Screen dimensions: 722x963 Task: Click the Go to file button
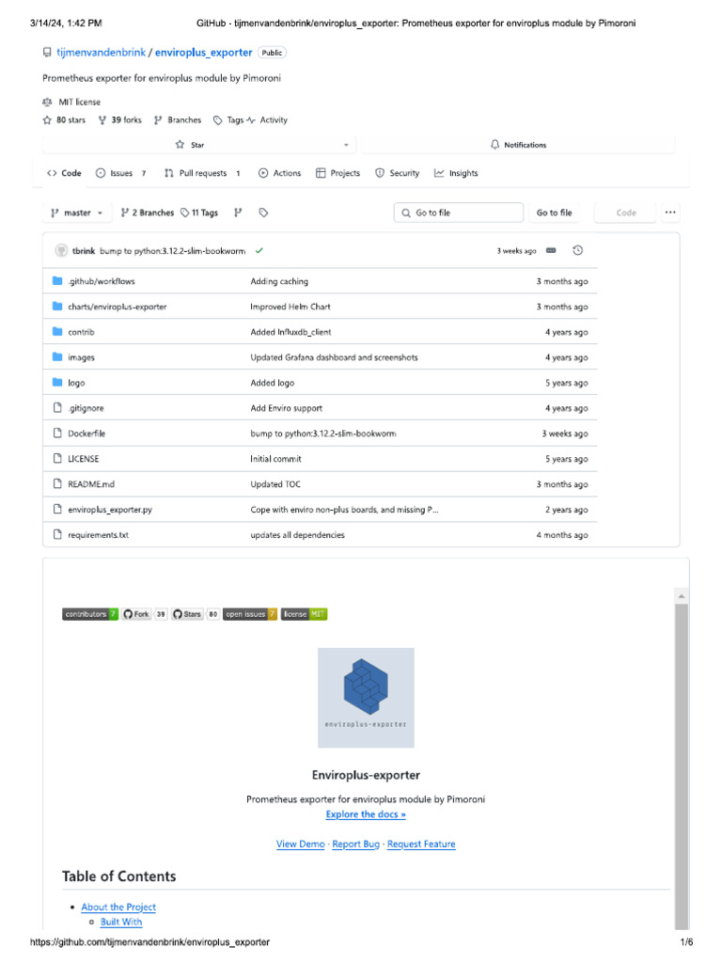(554, 213)
